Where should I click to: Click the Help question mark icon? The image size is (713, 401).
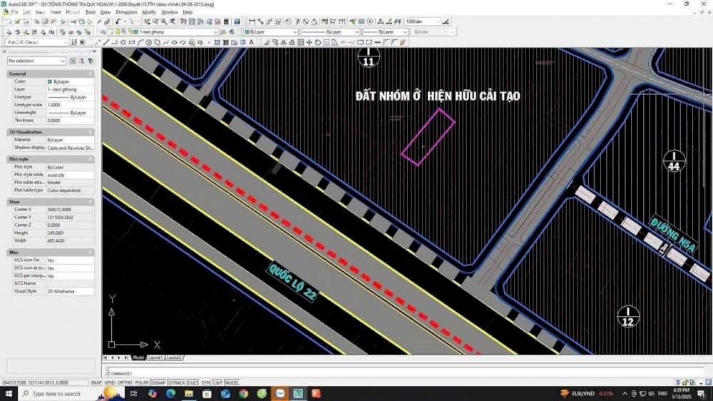[237, 22]
